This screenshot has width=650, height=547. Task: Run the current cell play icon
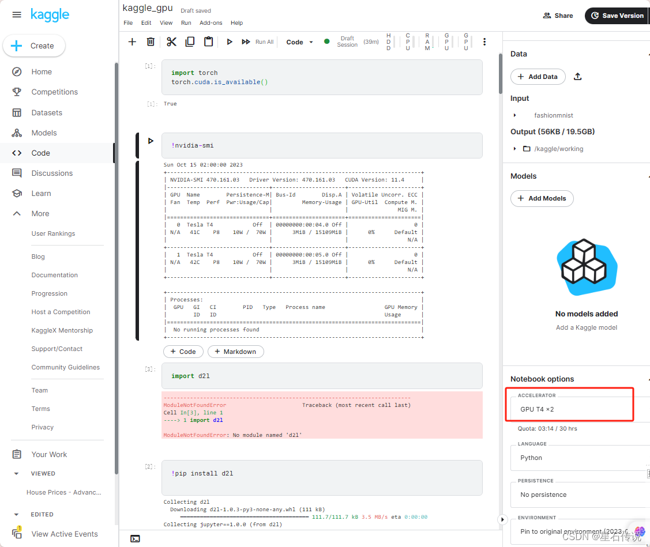229,42
